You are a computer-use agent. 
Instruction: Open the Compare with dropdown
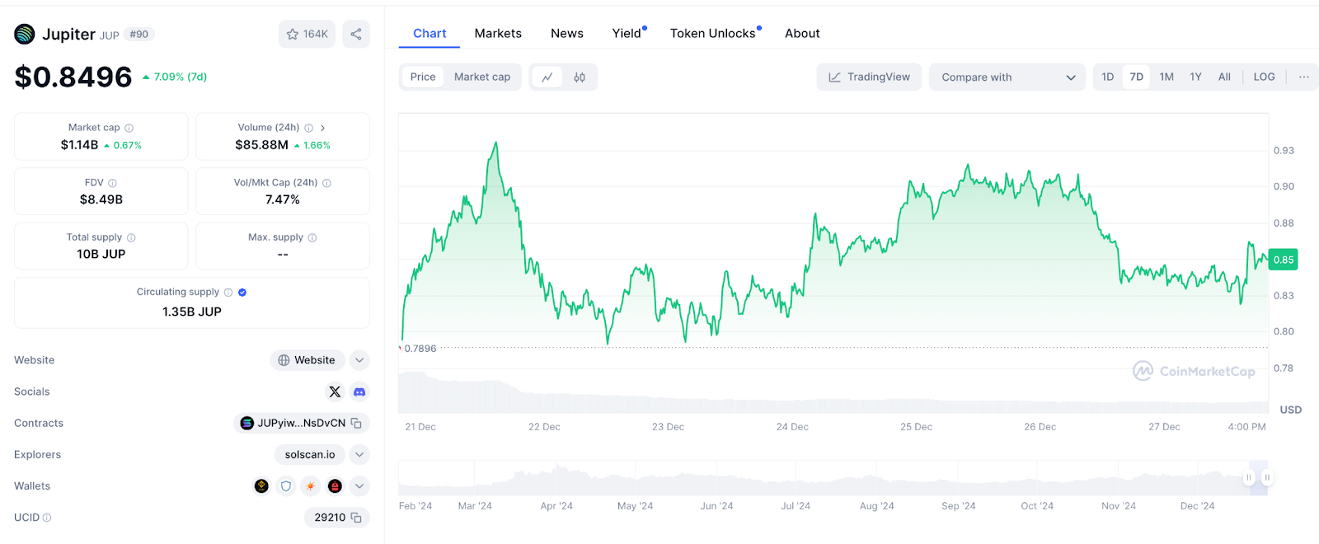click(1007, 77)
